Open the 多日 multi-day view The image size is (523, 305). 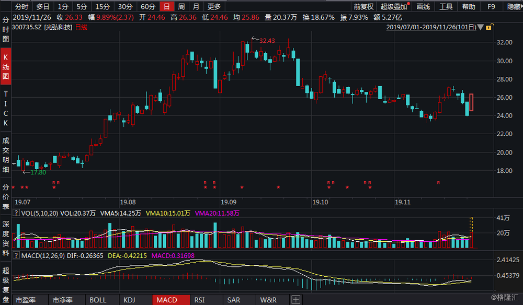(43, 6)
